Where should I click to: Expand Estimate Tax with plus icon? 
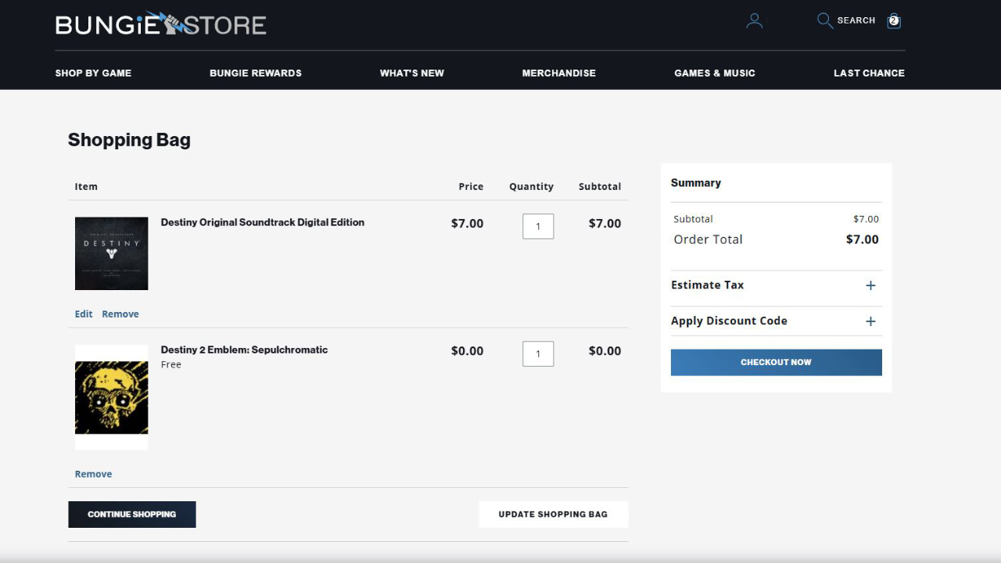[870, 285]
